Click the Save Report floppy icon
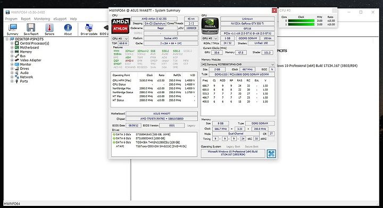 pos(31,29)
